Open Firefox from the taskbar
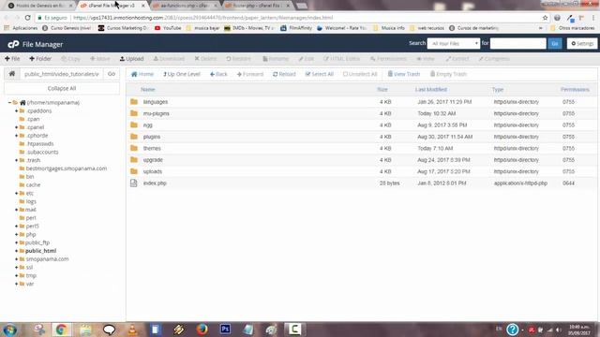Viewport: 600px width, 337px height. pos(202,329)
